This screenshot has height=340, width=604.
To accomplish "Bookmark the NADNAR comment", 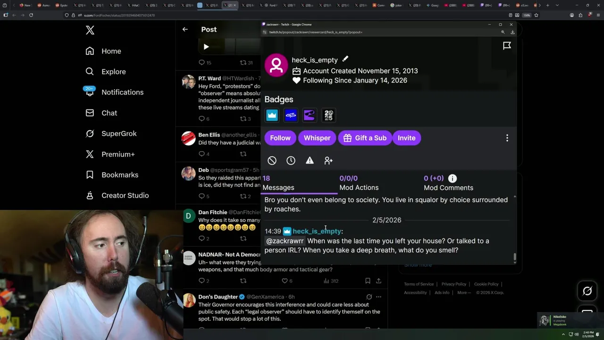I will tap(368, 281).
